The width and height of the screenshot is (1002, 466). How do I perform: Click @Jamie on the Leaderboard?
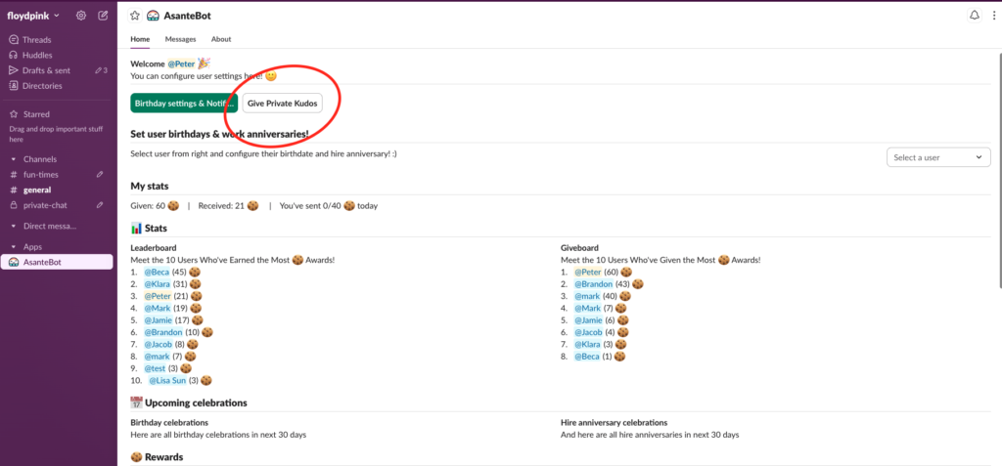[x=158, y=320]
